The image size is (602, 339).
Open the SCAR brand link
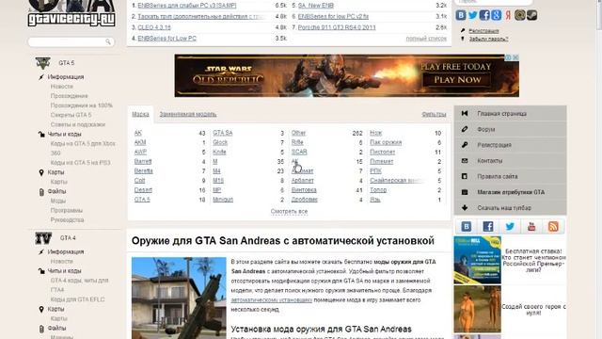coord(299,152)
